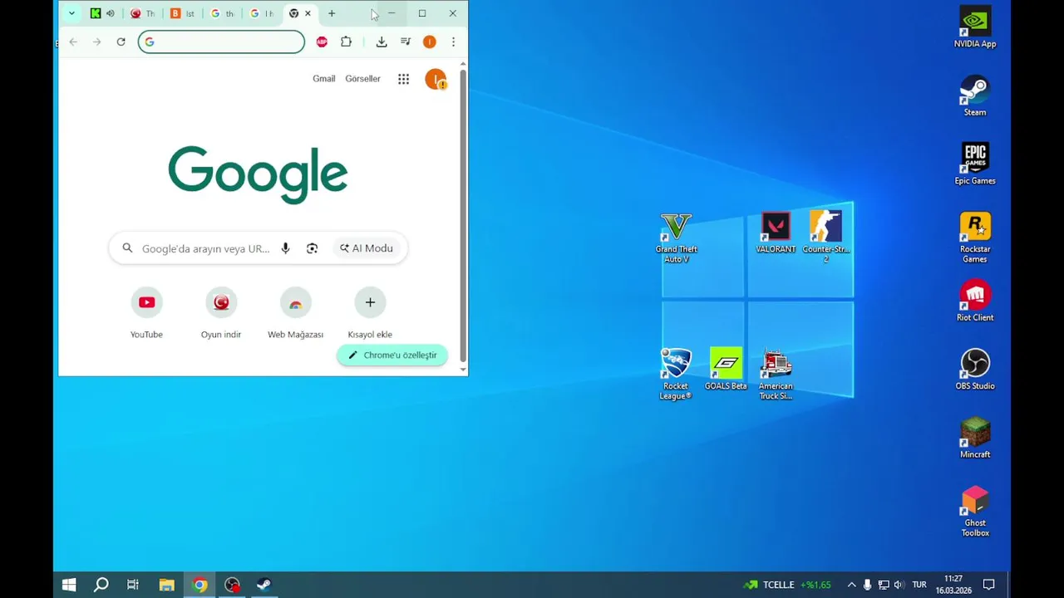This screenshot has height=598, width=1064.
Task: Select the American Truck Simulator icon
Action: point(776,375)
